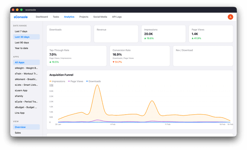Select All Apps in sidebar
Image resolution: width=247 pixels, height=150 pixels.
(26, 62)
